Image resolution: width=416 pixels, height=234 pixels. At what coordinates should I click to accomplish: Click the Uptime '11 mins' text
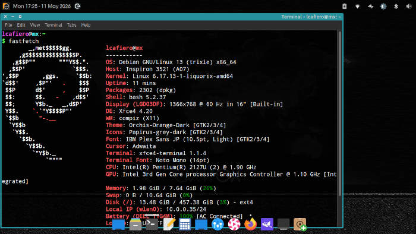point(144,83)
